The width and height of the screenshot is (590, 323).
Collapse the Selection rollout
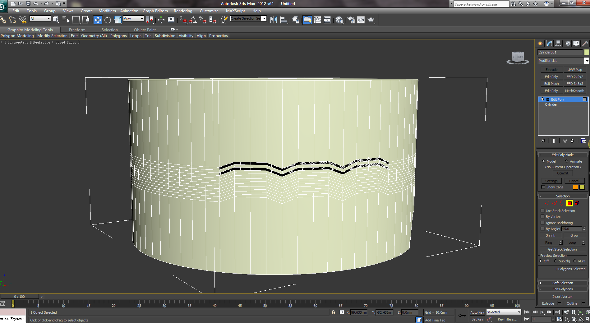(x=540, y=196)
